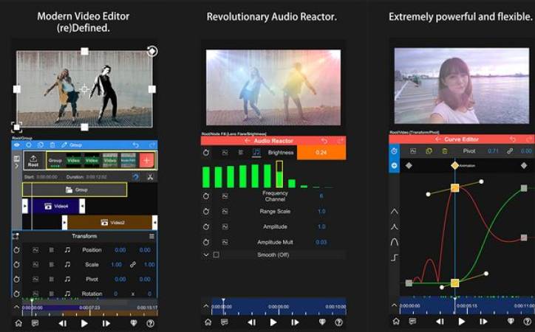Expand the Curve Editor timeline with the caret
This screenshot has height=332, width=535.
coord(394,306)
